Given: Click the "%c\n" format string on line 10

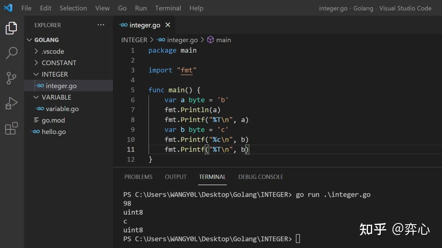Looking at the screenshot, I should pyautogui.click(x=221, y=139).
